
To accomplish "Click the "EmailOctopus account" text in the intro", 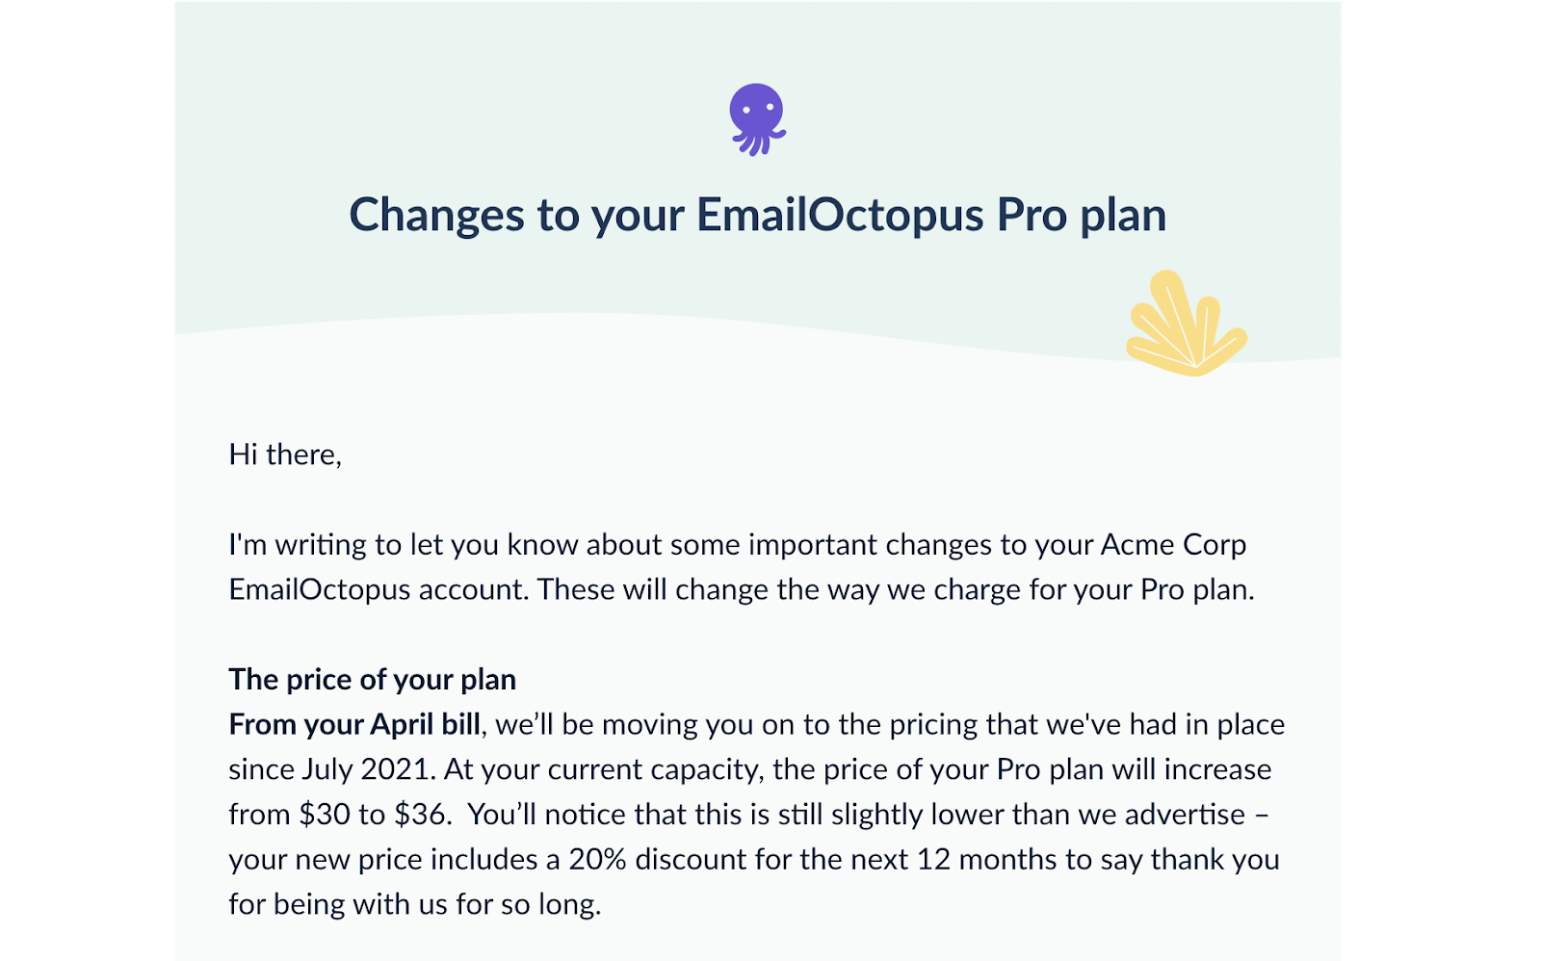I will point(378,590).
